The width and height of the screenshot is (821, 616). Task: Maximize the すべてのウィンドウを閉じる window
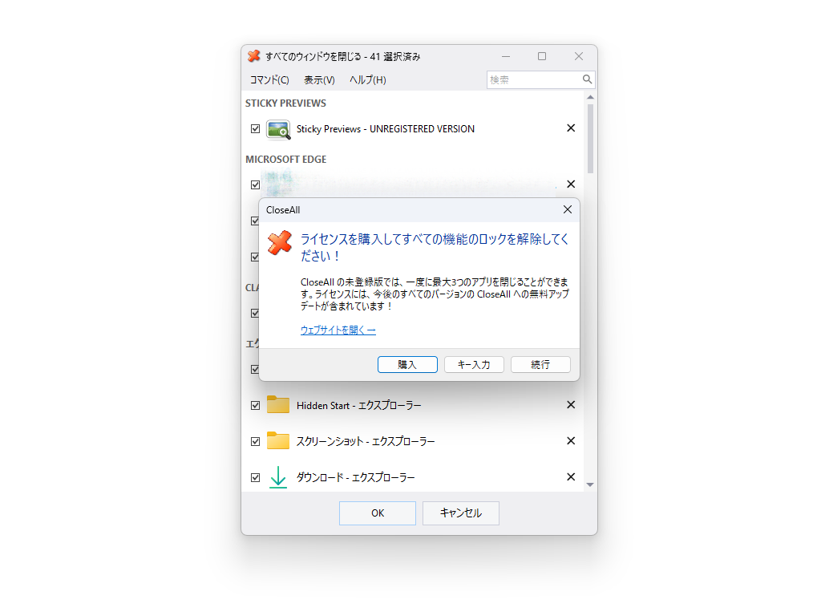pyautogui.click(x=542, y=56)
